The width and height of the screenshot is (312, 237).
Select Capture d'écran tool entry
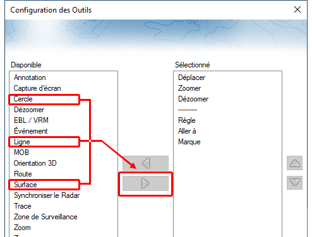[x=37, y=88]
